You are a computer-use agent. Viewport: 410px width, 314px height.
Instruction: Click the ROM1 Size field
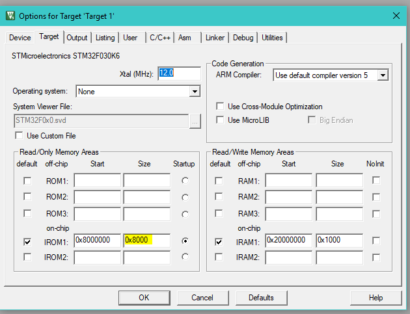(147, 180)
